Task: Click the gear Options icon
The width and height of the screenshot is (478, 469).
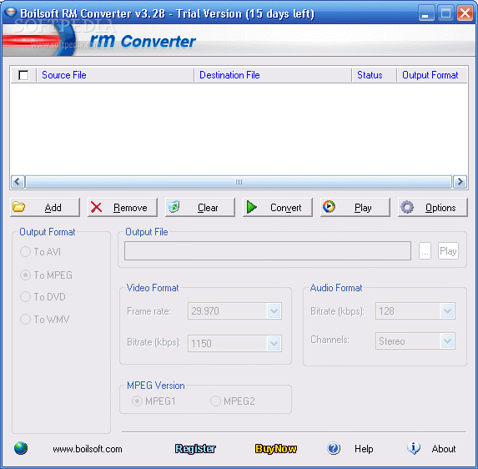Action: coord(407,207)
